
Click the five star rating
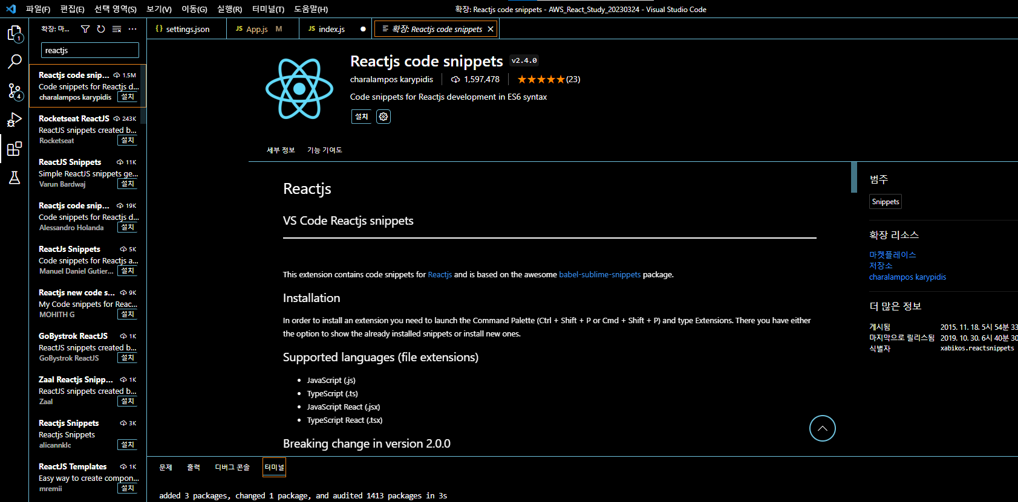point(541,79)
